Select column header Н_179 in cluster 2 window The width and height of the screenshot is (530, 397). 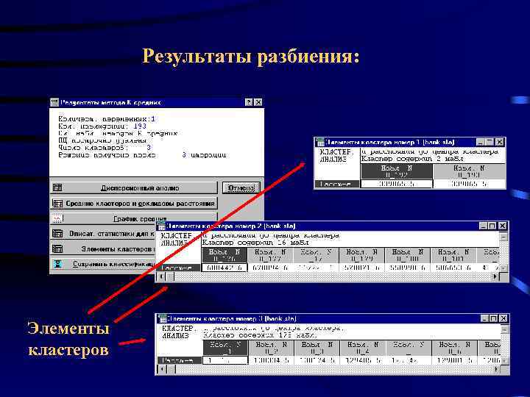(x=361, y=255)
